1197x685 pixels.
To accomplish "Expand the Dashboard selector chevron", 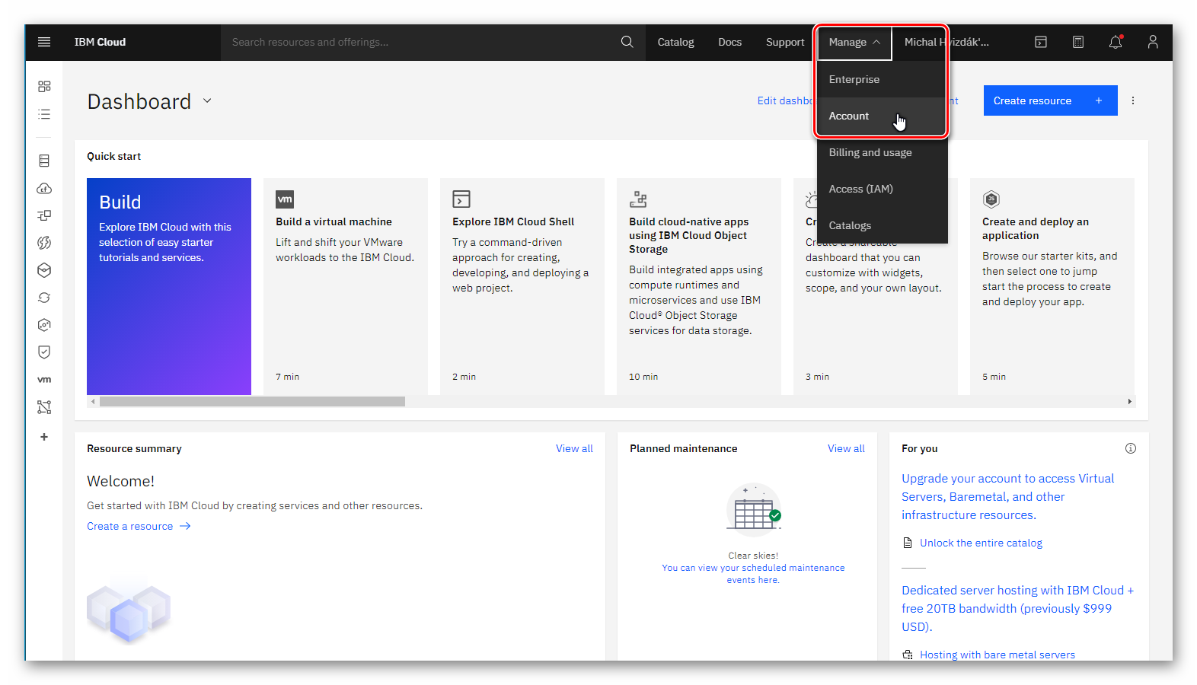I will coord(207,100).
